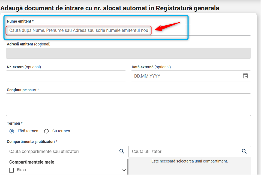Click the Conținut pe scurt text area
The image size is (261, 175).
128,105
